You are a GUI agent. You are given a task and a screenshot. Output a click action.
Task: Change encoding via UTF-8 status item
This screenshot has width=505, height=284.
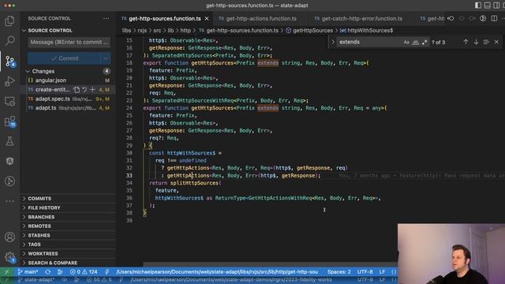365,271
